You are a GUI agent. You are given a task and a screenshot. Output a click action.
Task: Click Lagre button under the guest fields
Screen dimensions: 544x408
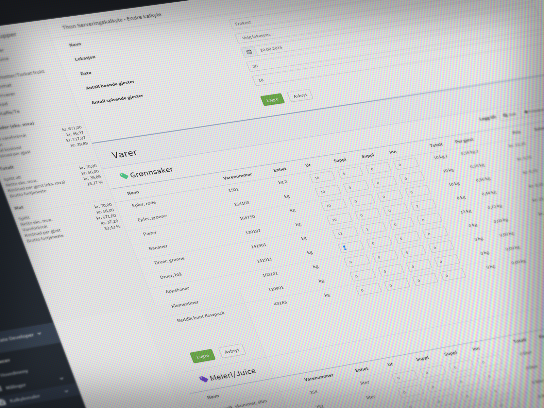pos(272,100)
